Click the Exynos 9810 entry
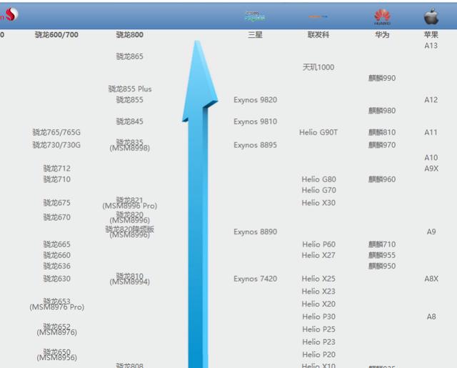This screenshot has width=457, height=368. (256, 121)
